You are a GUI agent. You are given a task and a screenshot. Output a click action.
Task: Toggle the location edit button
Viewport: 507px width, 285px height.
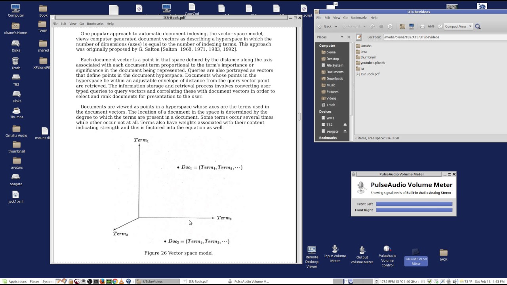[359, 37]
